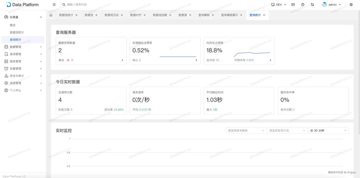Close the 数据对齐 tab
Image resolution: width=360 pixels, height=178 pixels.
145,15
